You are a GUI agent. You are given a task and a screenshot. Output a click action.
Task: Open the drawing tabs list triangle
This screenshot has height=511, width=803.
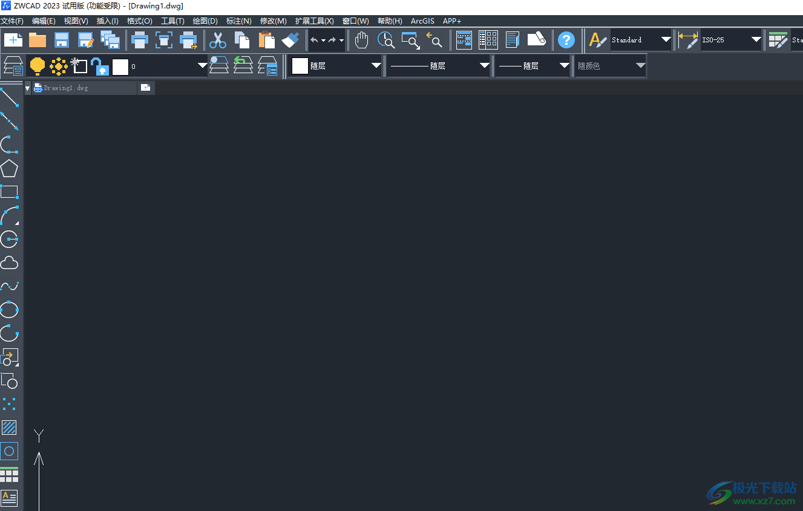27,88
